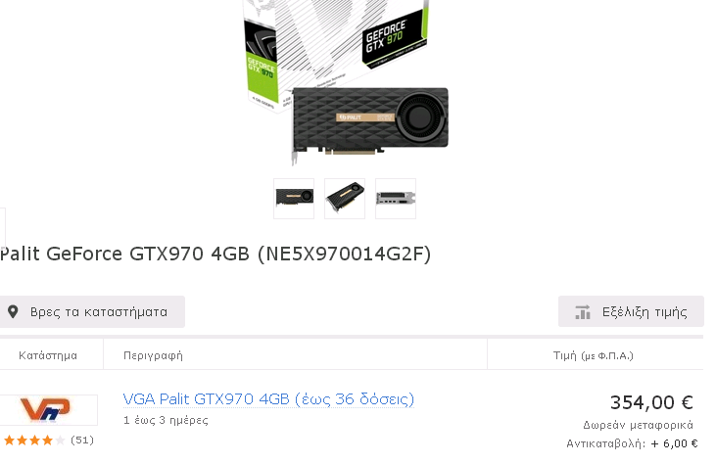
Task: Click the Αντικαταβολή + 6,00 € text
Action: click(x=632, y=443)
